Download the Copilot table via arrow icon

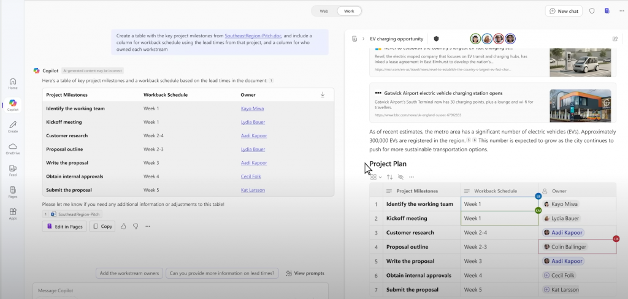pyautogui.click(x=323, y=95)
